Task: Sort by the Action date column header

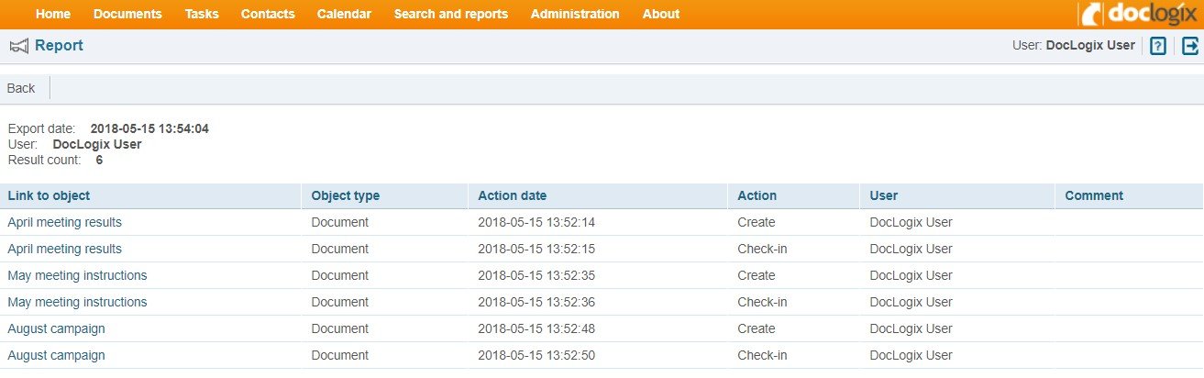Action: pyautogui.click(x=512, y=195)
